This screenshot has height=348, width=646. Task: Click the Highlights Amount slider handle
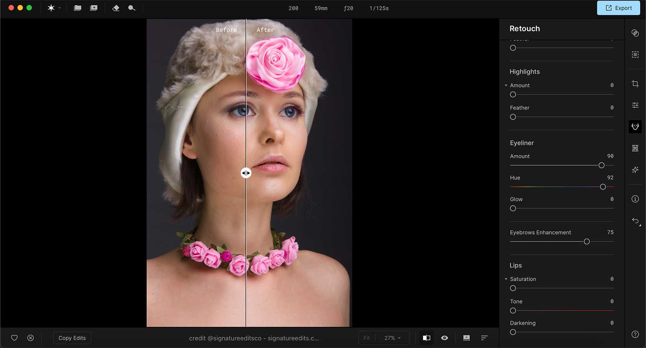(513, 95)
